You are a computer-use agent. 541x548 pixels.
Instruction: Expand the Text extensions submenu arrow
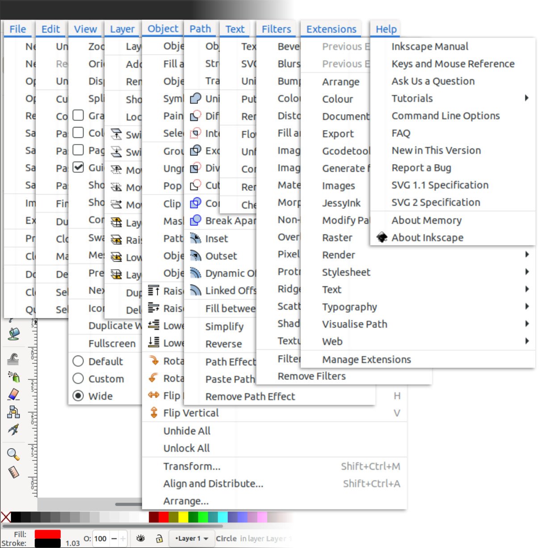pyautogui.click(x=527, y=289)
